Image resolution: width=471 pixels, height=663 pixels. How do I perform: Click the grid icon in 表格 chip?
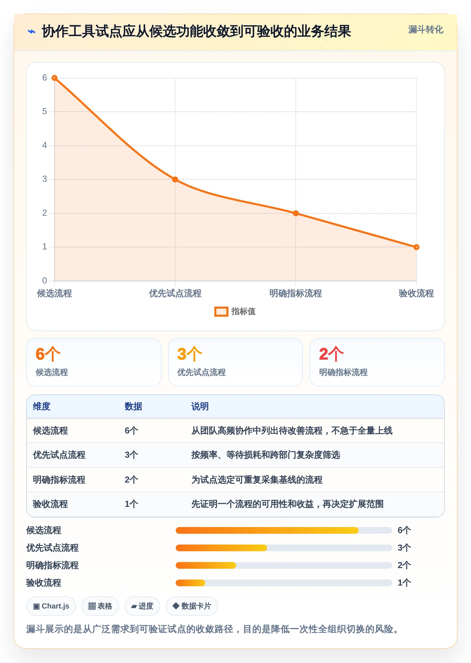tap(92, 606)
